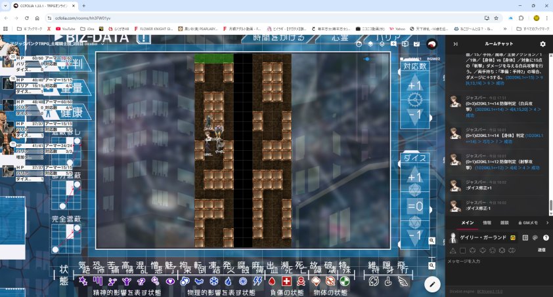This screenshot has height=297, width=553.
Task: Click the 時間をかける button
Action: [x=278, y=38]
